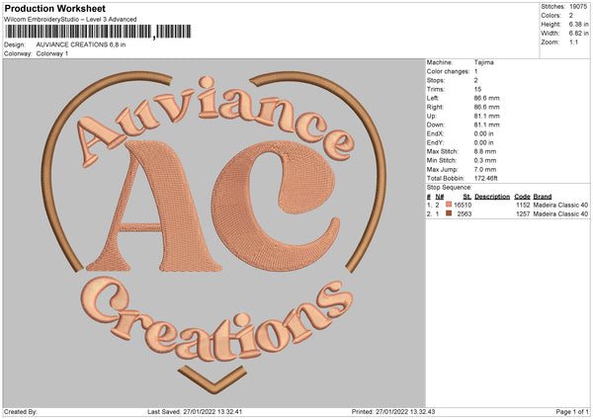Click the Machine value Tajima
593x419 pixels.
pyautogui.click(x=484, y=62)
